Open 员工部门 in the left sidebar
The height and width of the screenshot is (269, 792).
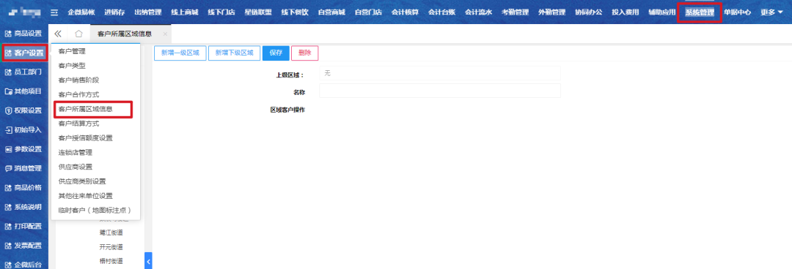pyautogui.click(x=23, y=72)
